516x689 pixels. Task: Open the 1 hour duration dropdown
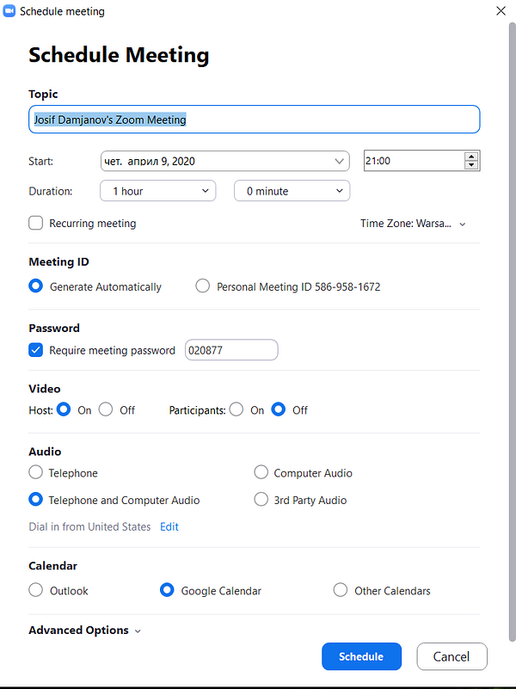(158, 191)
